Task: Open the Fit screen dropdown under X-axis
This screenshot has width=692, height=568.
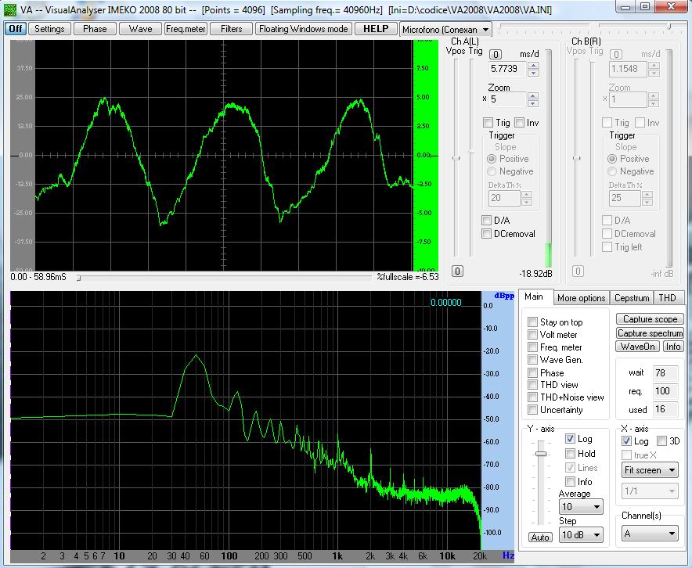Action: [x=650, y=469]
